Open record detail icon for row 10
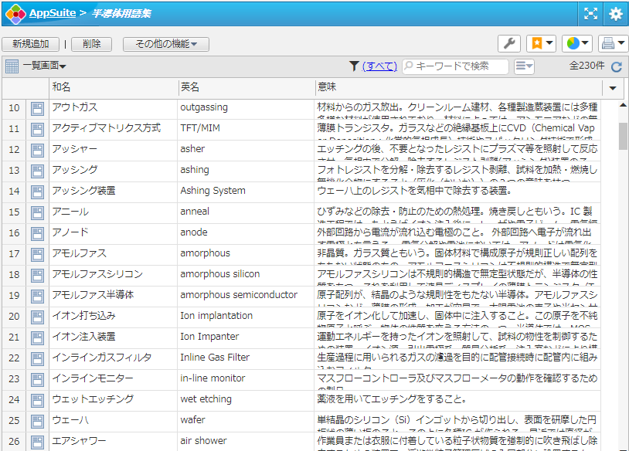This screenshot has width=629, height=451. 37,108
